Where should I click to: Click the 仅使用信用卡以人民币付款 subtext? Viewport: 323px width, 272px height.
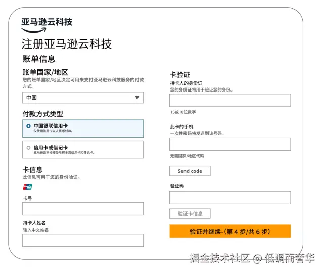tap(53, 131)
